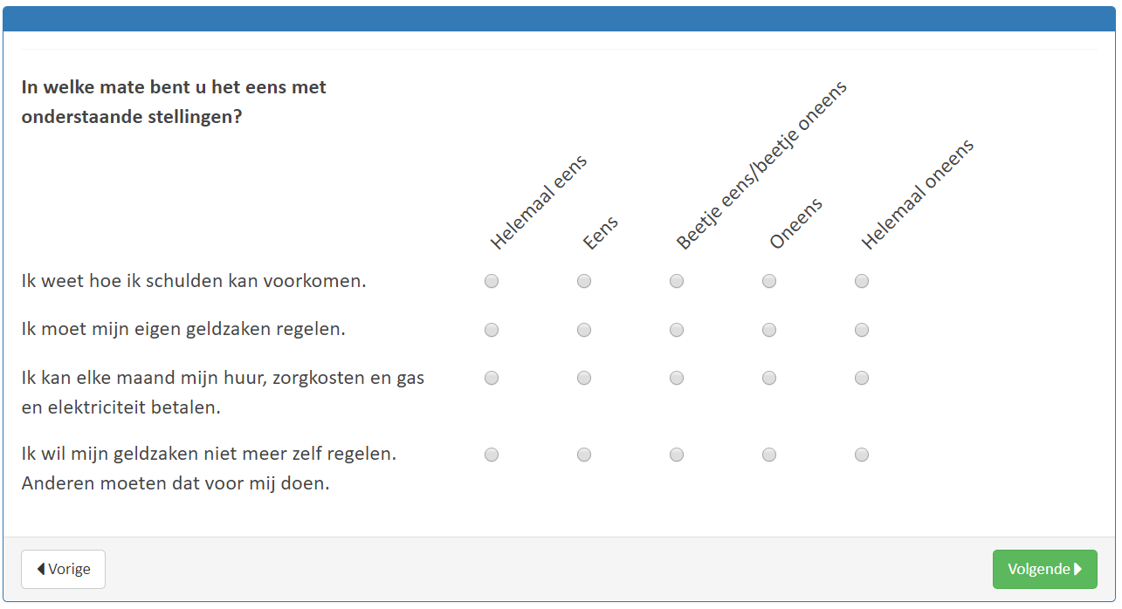Pick 'Helemaal oneens' for 'eigen geldzaken regelen'
This screenshot has width=1122, height=609.
pyautogui.click(x=862, y=330)
